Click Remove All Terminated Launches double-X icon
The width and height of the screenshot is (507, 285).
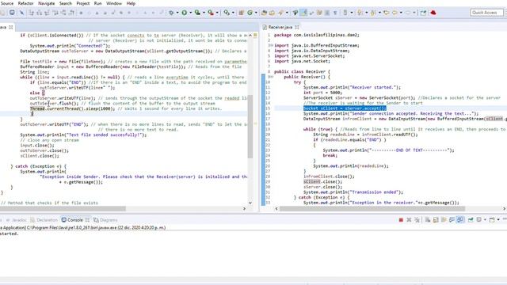click(417, 220)
